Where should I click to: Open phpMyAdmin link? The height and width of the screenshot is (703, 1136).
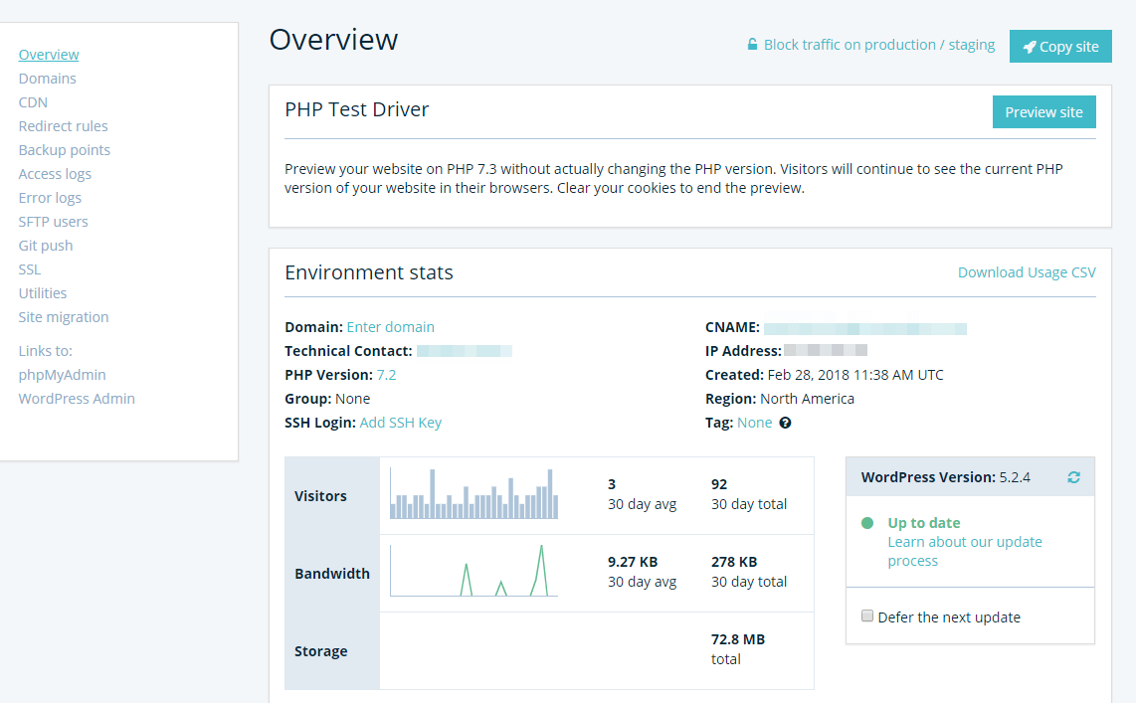[x=63, y=374]
